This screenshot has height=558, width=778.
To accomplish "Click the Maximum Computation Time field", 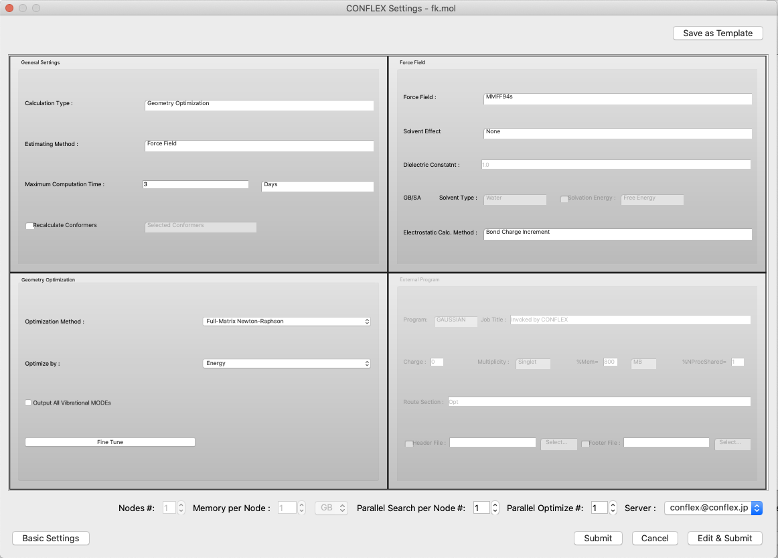I will [x=195, y=184].
